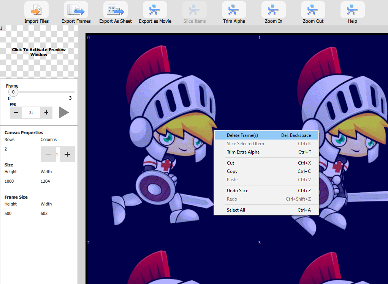
Task: Click the Export As Sheet icon
Action: (x=116, y=10)
